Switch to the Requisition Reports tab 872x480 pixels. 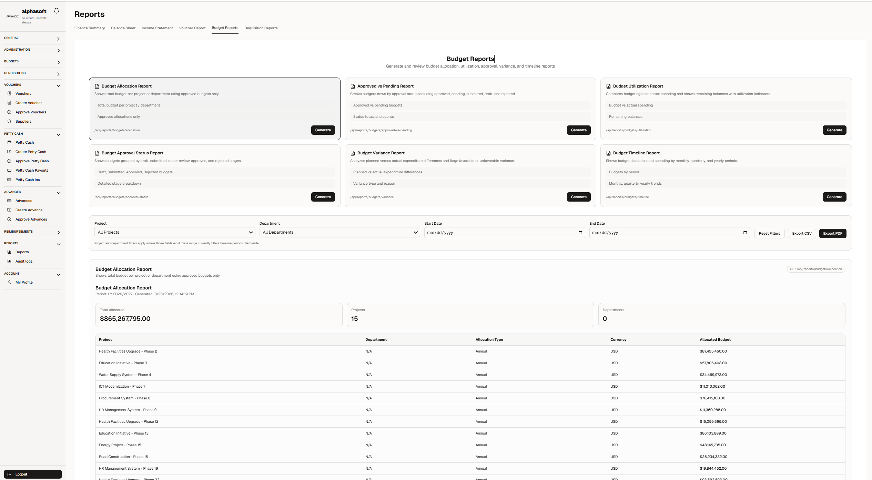click(x=261, y=28)
